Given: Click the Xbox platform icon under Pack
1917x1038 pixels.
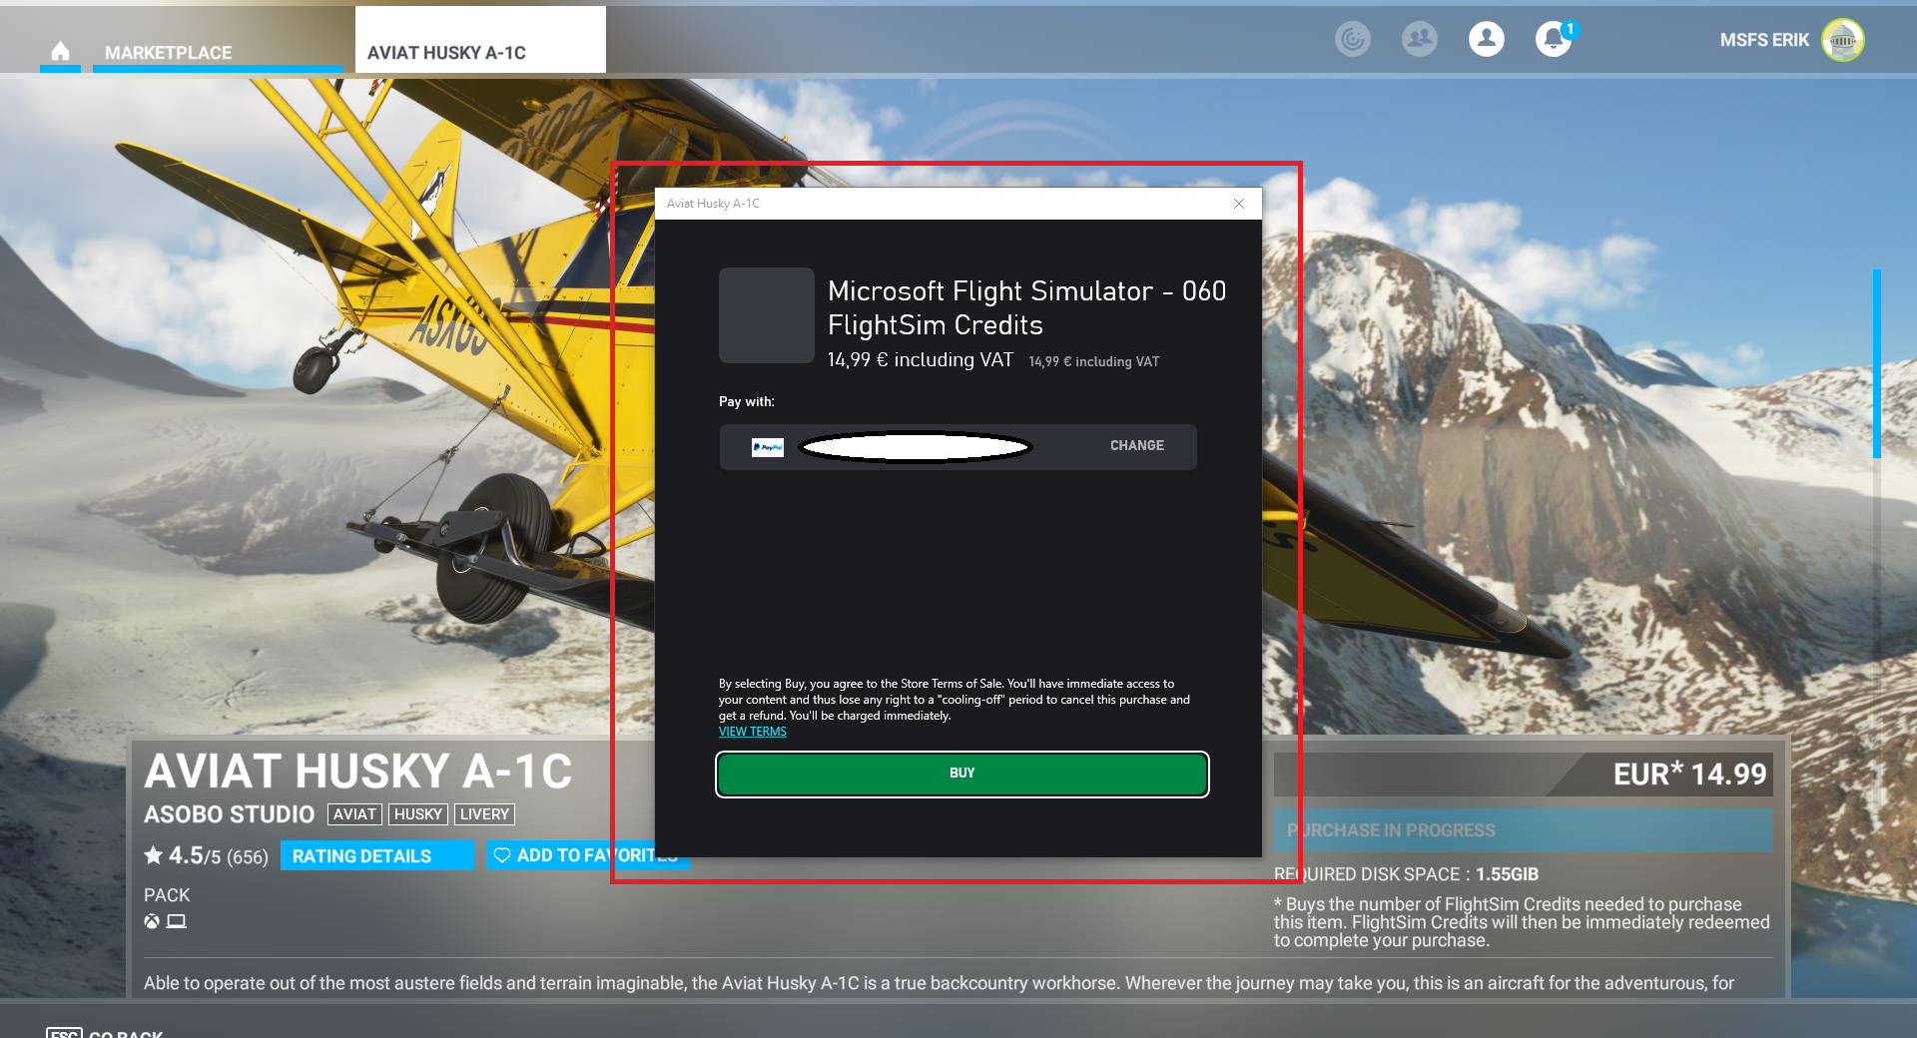Looking at the screenshot, I should [152, 921].
